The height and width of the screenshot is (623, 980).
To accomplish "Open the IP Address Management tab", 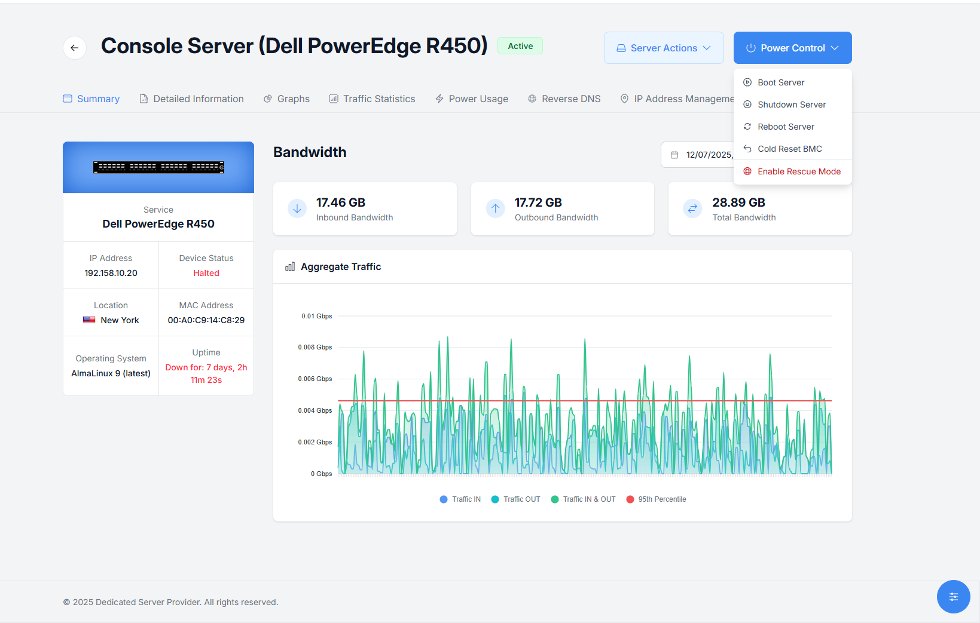I will click(x=677, y=99).
